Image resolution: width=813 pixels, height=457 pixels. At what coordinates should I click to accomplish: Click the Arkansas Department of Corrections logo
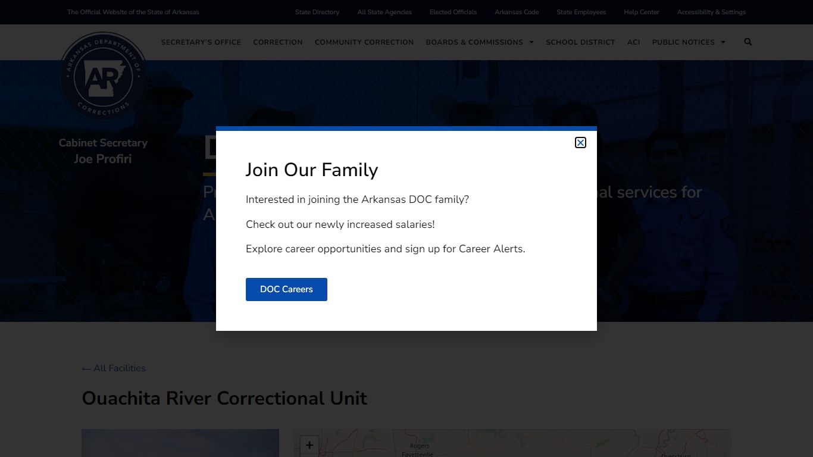103,77
